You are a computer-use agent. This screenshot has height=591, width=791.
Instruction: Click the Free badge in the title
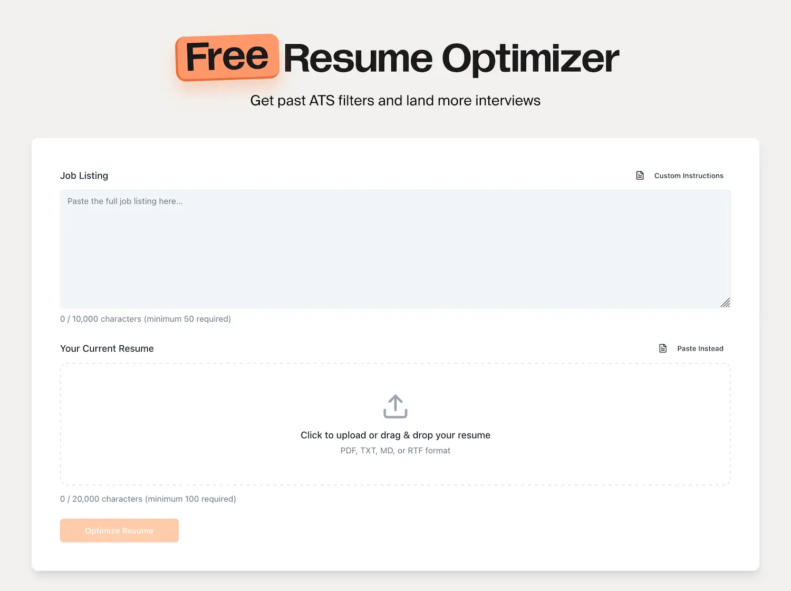point(227,56)
